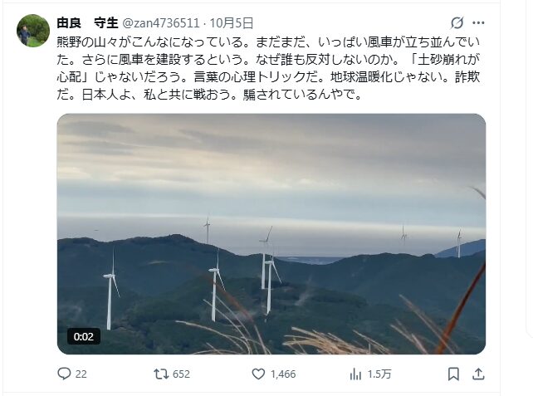Open the Grok explain-post icon
The height and width of the screenshot is (396, 533).
pos(457,22)
